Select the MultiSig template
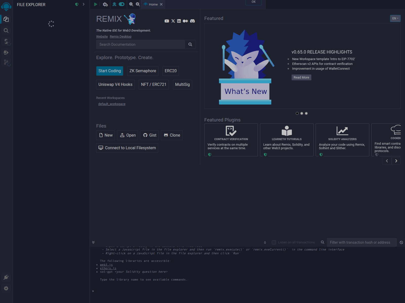 [x=183, y=85]
